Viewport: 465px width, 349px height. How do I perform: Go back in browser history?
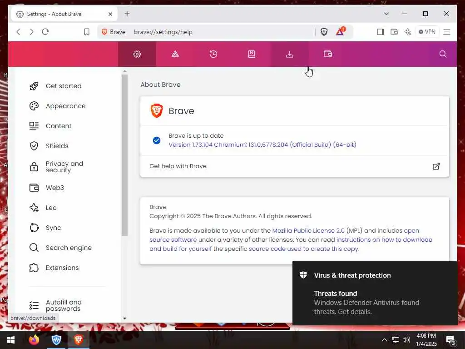coord(18,32)
